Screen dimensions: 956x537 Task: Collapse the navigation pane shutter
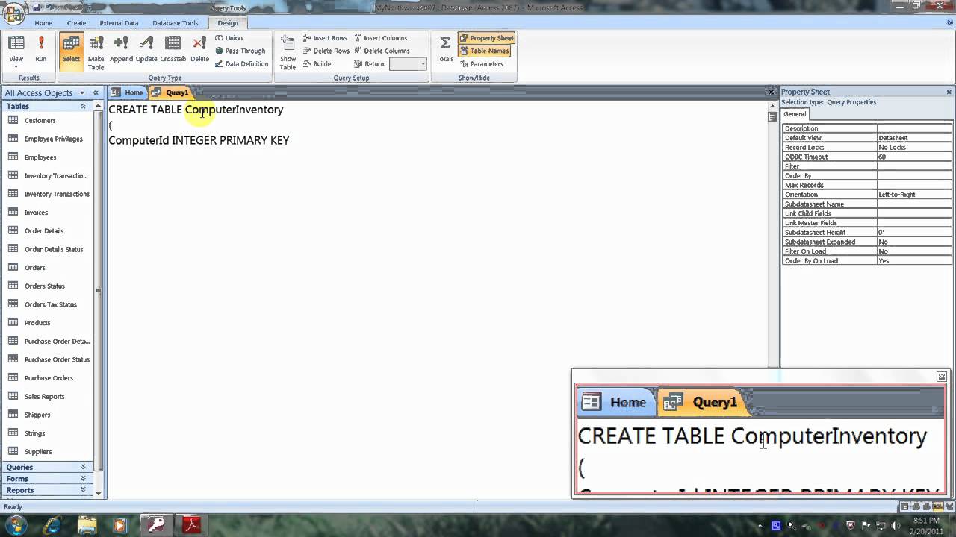tap(96, 93)
